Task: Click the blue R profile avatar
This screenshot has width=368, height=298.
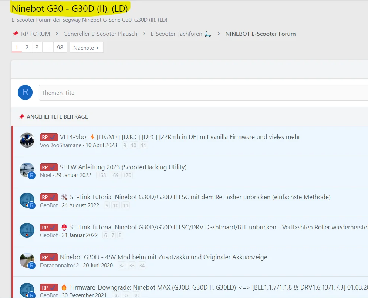Action: (x=25, y=92)
